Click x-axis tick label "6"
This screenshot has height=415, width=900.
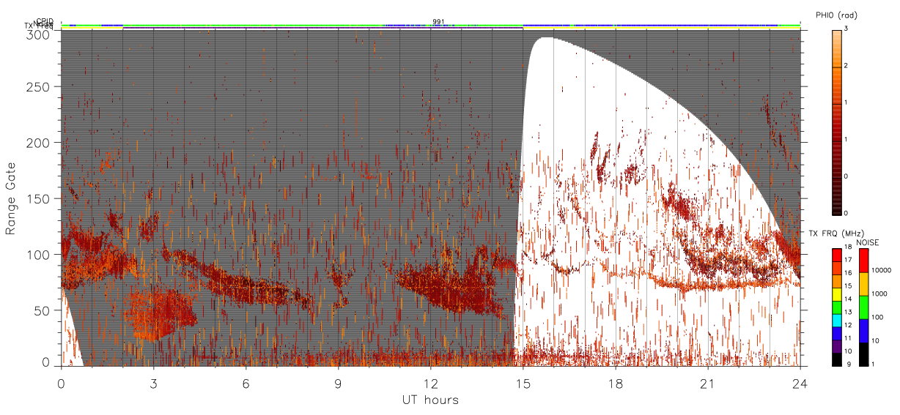(x=246, y=383)
